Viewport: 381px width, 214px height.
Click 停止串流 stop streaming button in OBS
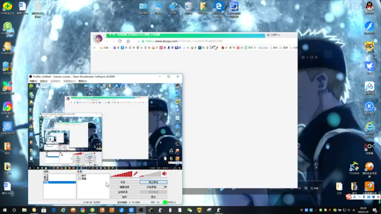[x=153, y=182]
